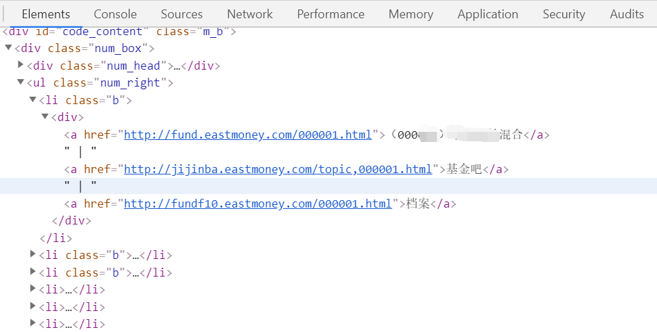Collapse the inner div node arrow

45,117
